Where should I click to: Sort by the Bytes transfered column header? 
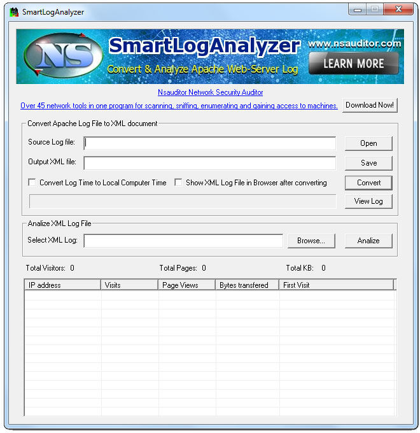248,285
